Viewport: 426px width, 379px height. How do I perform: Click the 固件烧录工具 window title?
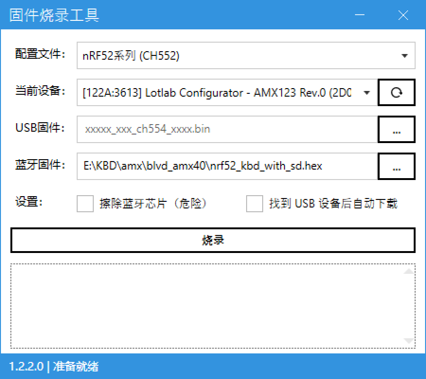coord(54,15)
